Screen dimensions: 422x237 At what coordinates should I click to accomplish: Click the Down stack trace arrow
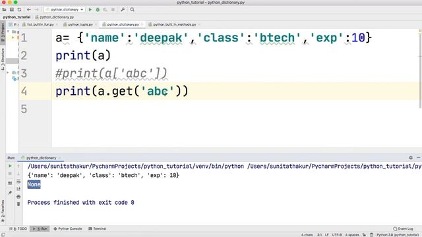click(18, 174)
